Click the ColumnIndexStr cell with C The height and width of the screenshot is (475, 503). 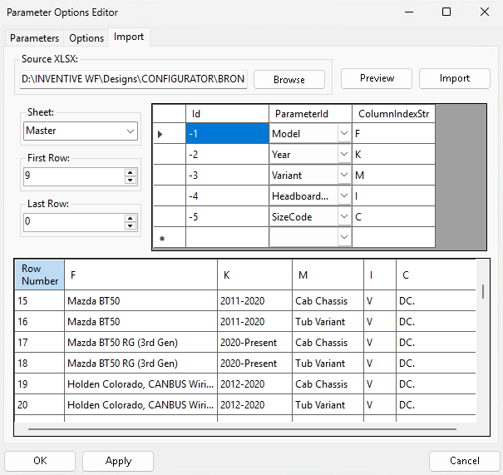393,216
